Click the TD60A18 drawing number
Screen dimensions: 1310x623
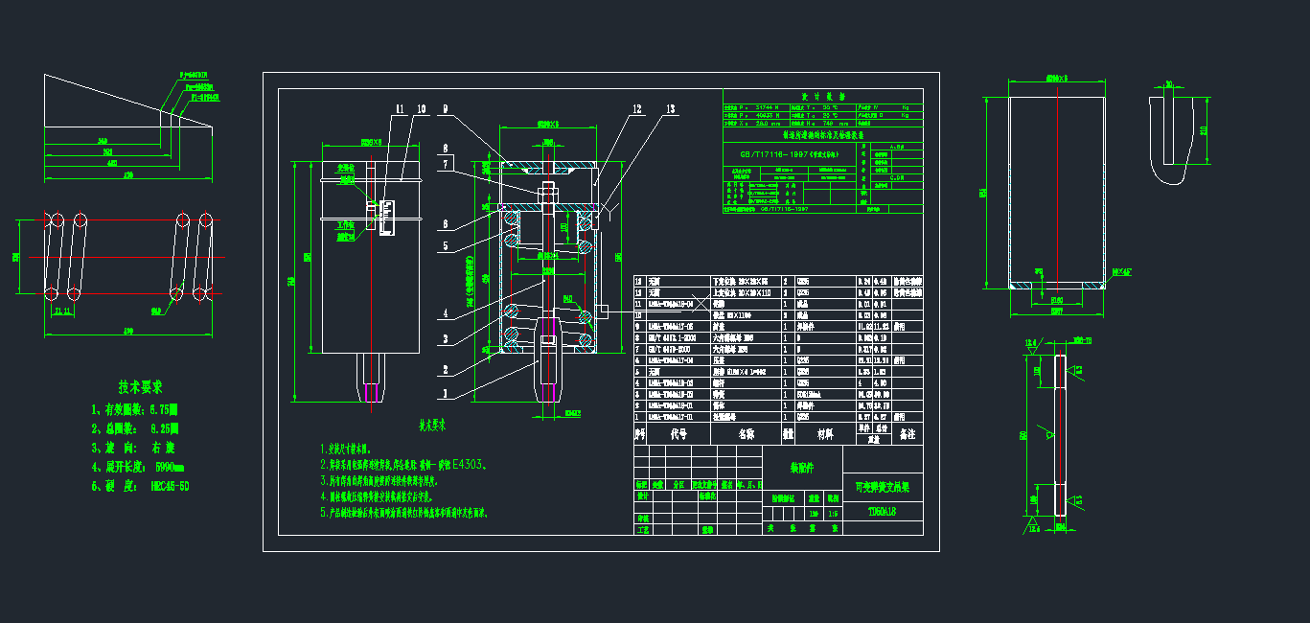pyautogui.click(x=882, y=513)
